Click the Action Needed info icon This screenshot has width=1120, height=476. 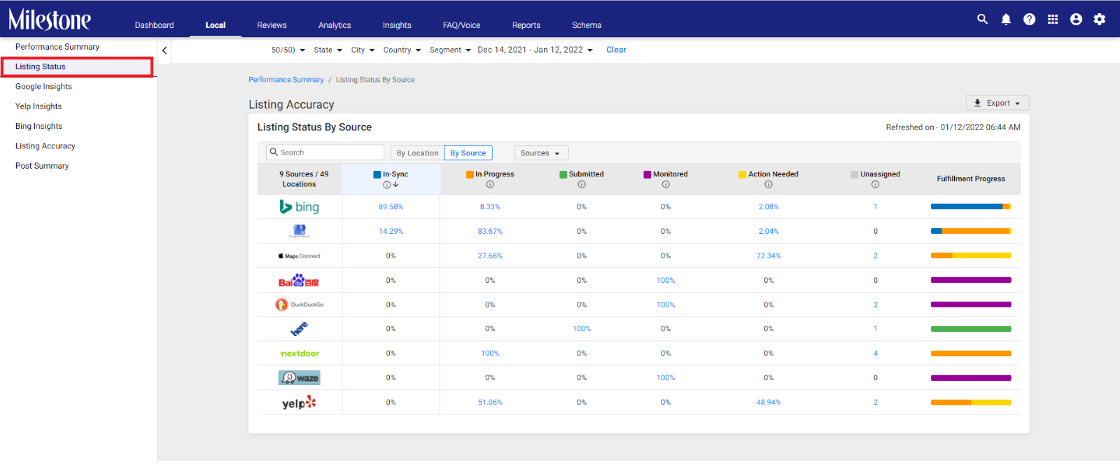(x=769, y=185)
